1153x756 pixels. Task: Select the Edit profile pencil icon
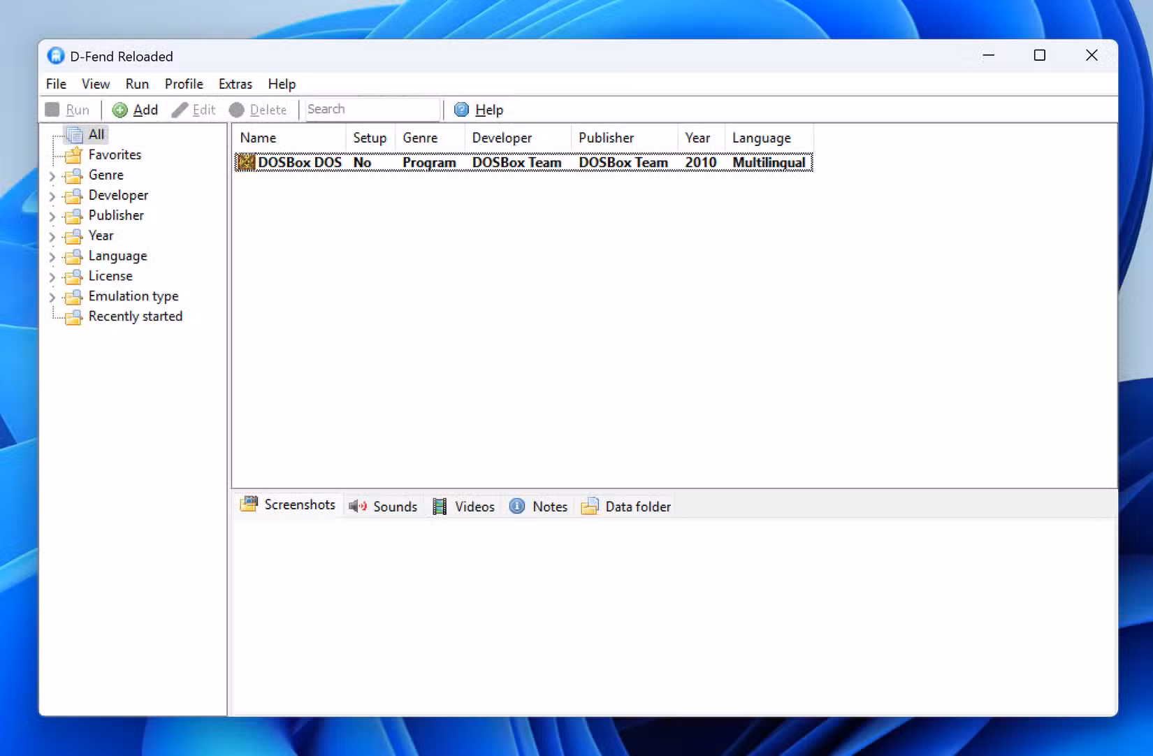[x=180, y=110]
